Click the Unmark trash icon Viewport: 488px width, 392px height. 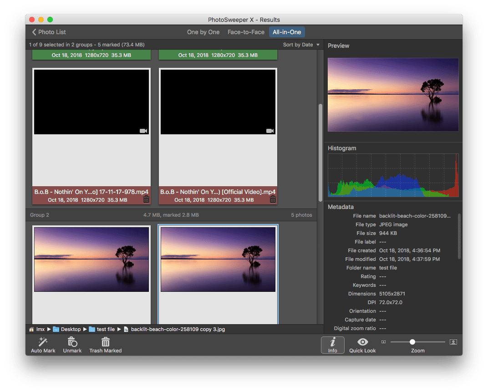point(72,342)
